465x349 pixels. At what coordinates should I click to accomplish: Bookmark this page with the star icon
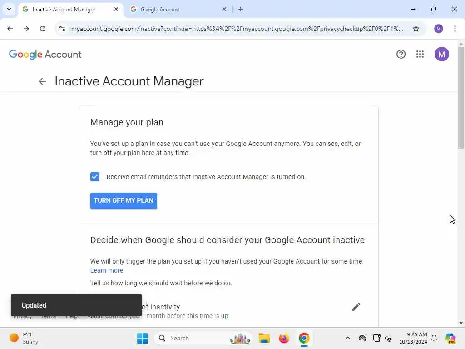416,29
